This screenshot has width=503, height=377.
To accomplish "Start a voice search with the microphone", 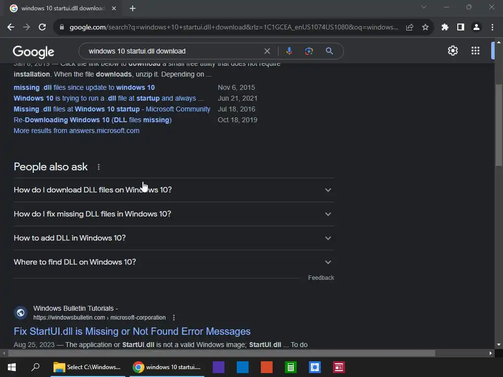I will click(289, 51).
